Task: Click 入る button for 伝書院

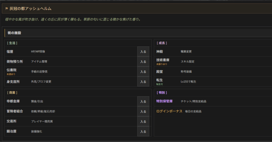Action: pyautogui.click(x=143, y=72)
